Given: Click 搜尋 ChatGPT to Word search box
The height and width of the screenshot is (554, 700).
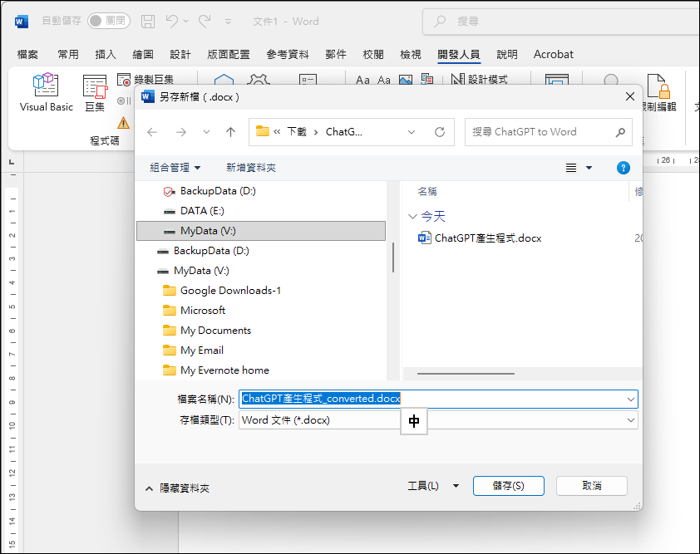Looking at the screenshot, I should (x=548, y=132).
